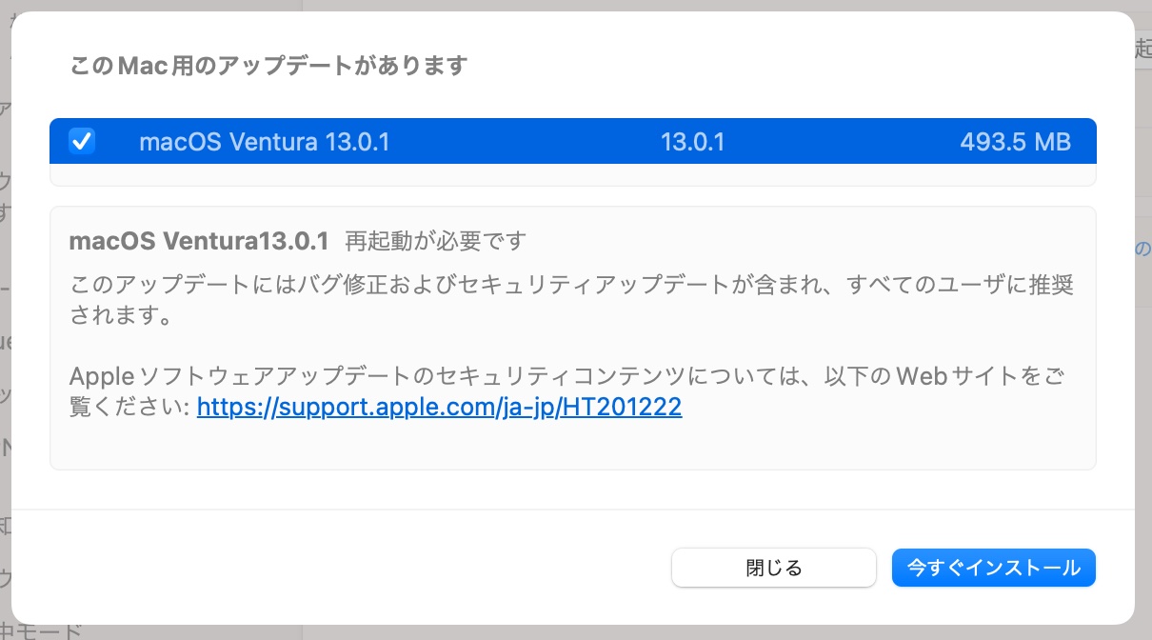The width and height of the screenshot is (1152, 640).
Task: Click the blue highlight between update name and version
Action: (x=524, y=142)
